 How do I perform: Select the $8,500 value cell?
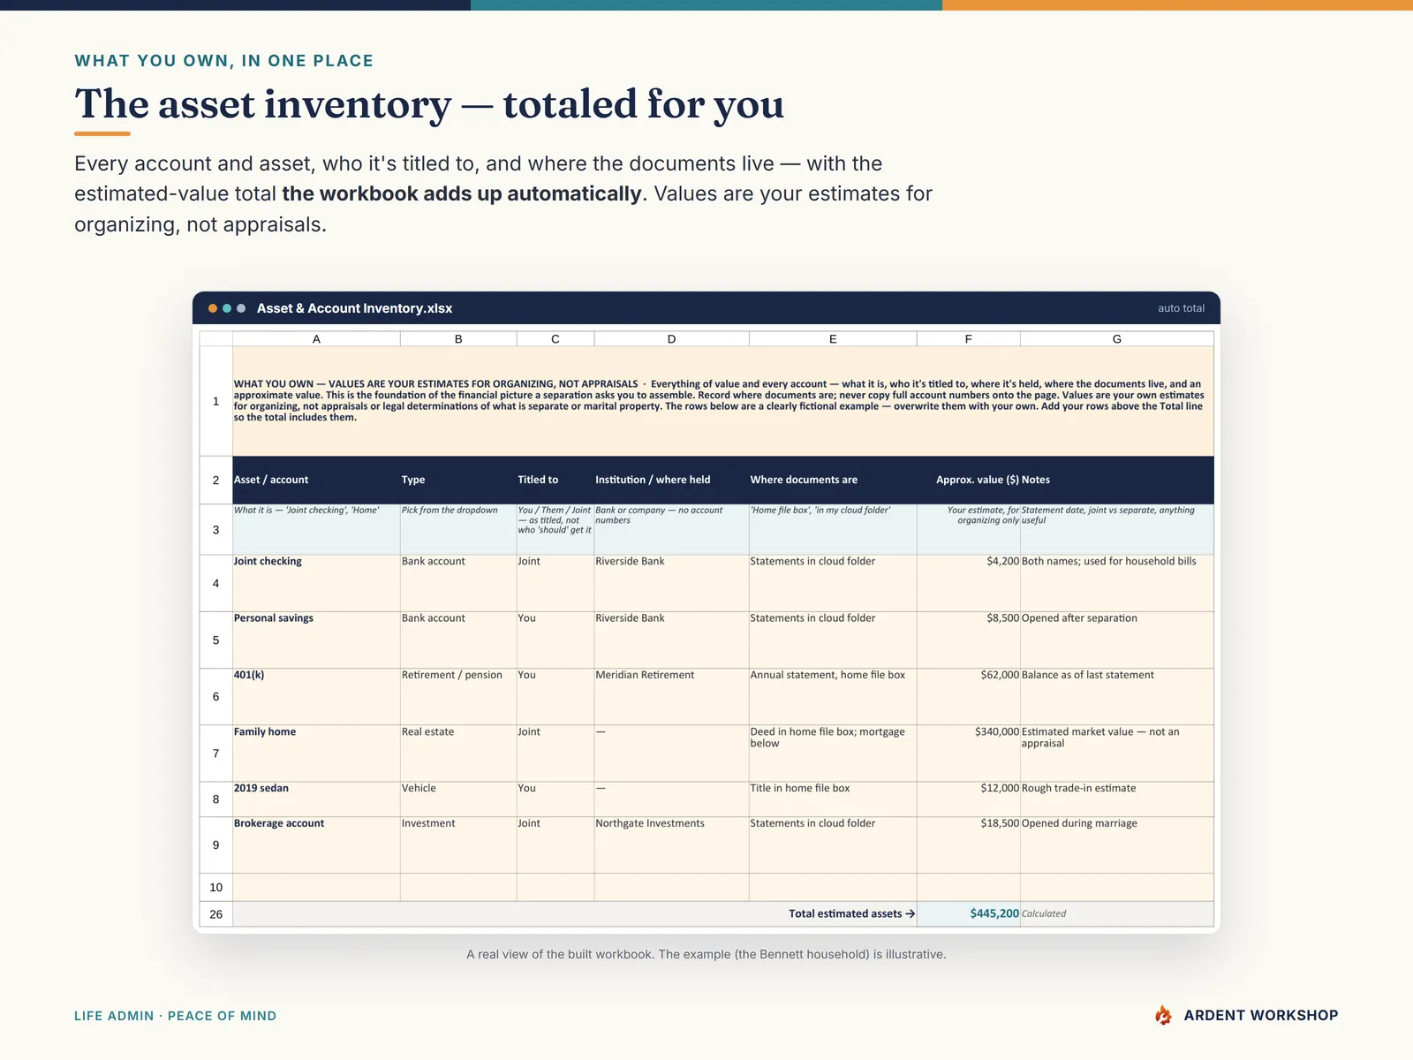click(969, 640)
